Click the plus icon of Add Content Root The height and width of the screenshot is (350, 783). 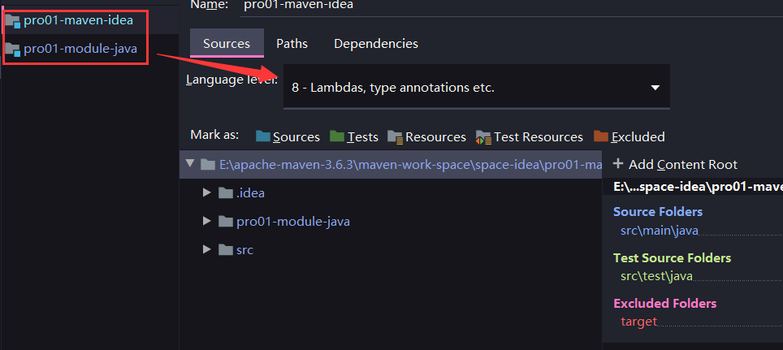[x=618, y=164]
